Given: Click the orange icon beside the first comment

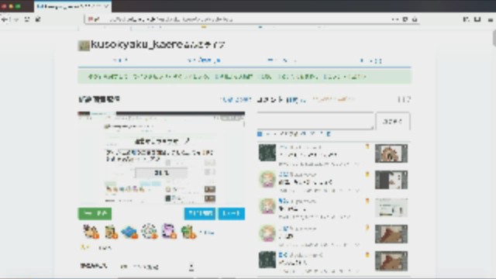Looking at the screenshot, I should (x=367, y=146).
